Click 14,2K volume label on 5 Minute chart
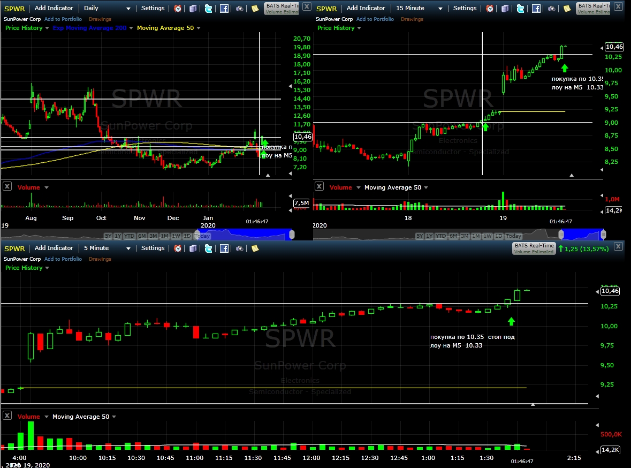The height and width of the screenshot is (468, 631). pos(610,449)
